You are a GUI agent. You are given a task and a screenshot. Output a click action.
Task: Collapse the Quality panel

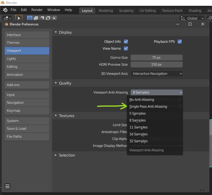pos(56,83)
